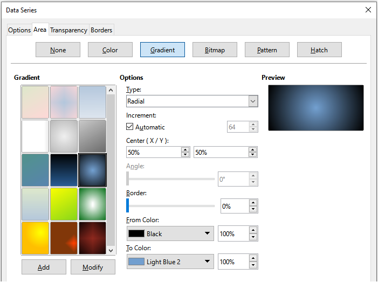Select the white gradient swatch
This screenshot has width=378, height=282.
pos(35,136)
